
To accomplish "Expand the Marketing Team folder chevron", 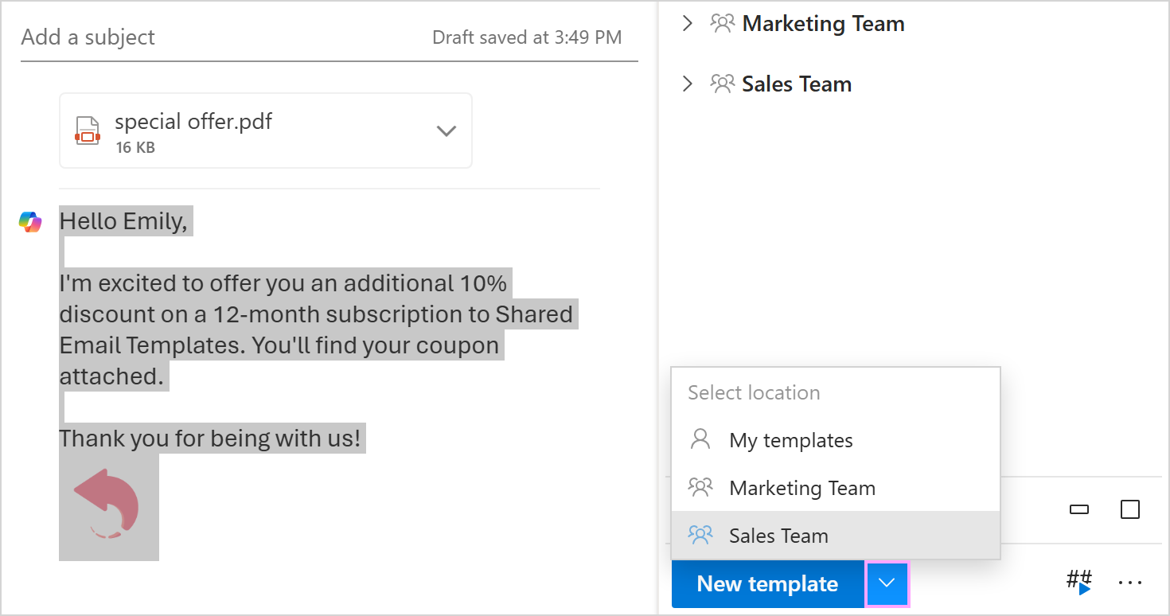I will (x=688, y=24).
